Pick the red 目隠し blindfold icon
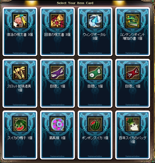Viewport: 155px width, 163px height. point(133,73)
